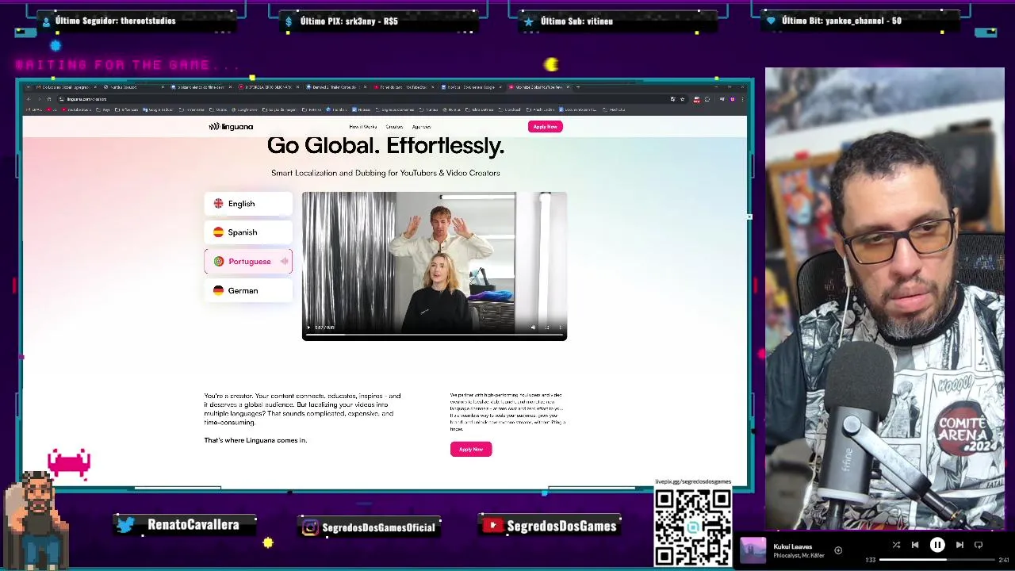Click the Último Sub star icon
This screenshot has width=1015, height=571.
528,21
